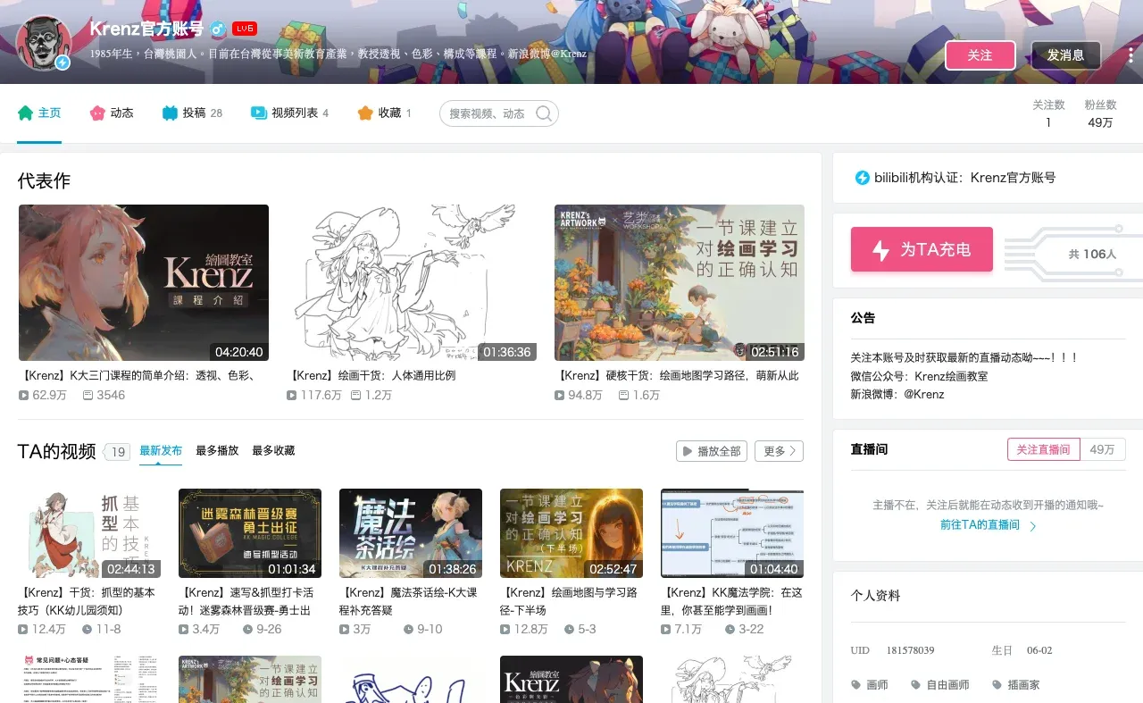Sort videos by 最多播放
This screenshot has width=1143, height=703.
[x=217, y=451]
